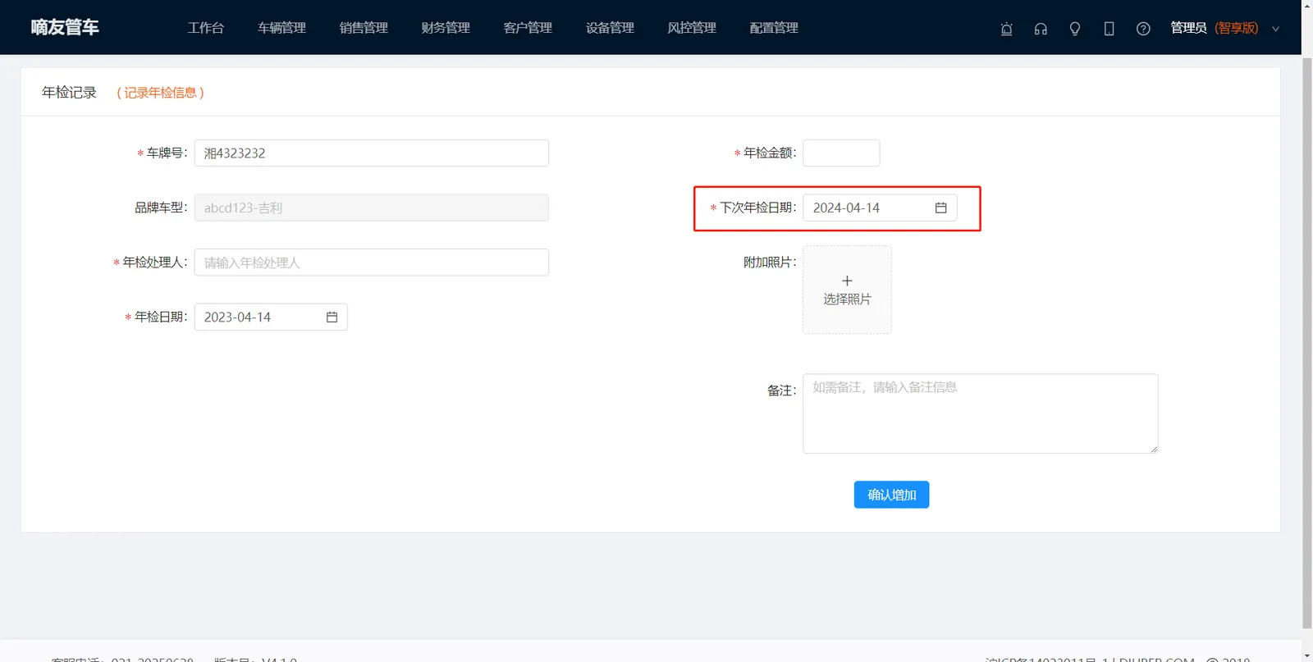Click the 下次年检日期 date field

pos(880,208)
